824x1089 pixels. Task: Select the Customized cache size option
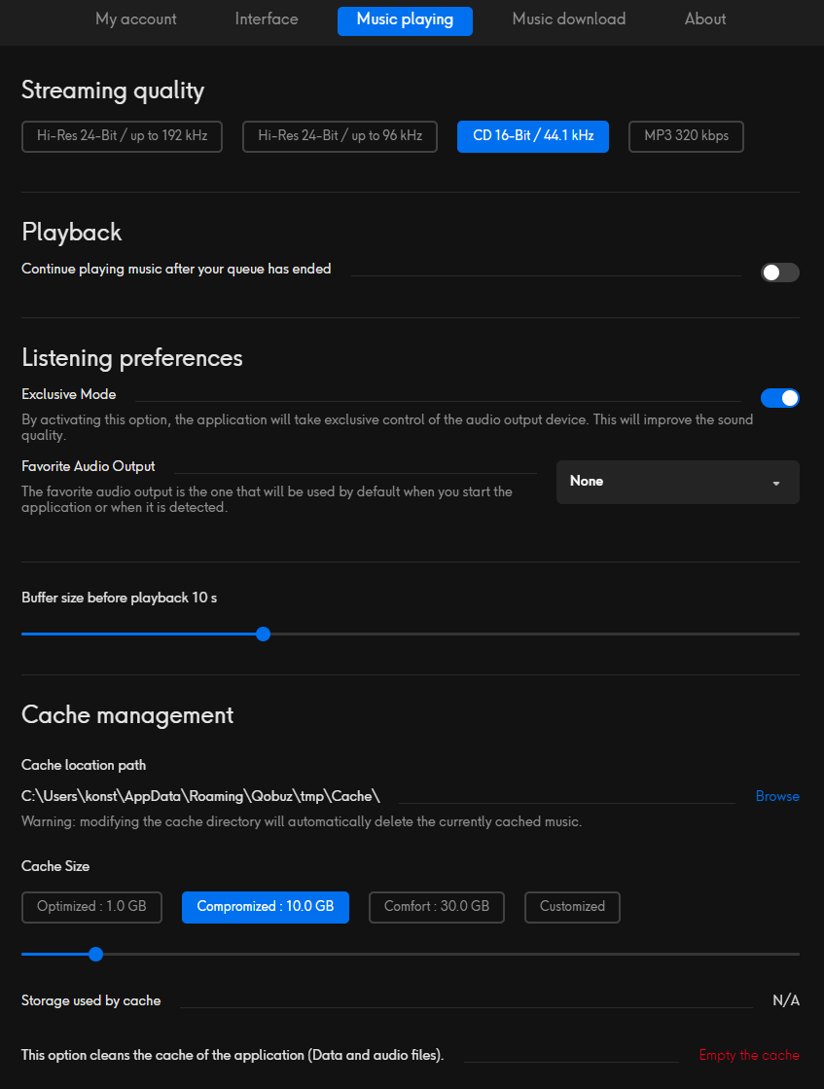[572, 907]
